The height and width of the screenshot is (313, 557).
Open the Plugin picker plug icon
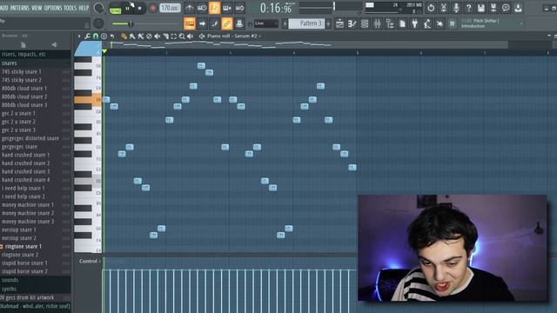(414, 23)
